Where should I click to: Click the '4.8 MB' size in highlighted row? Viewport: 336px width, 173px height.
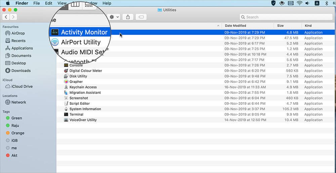292,33
